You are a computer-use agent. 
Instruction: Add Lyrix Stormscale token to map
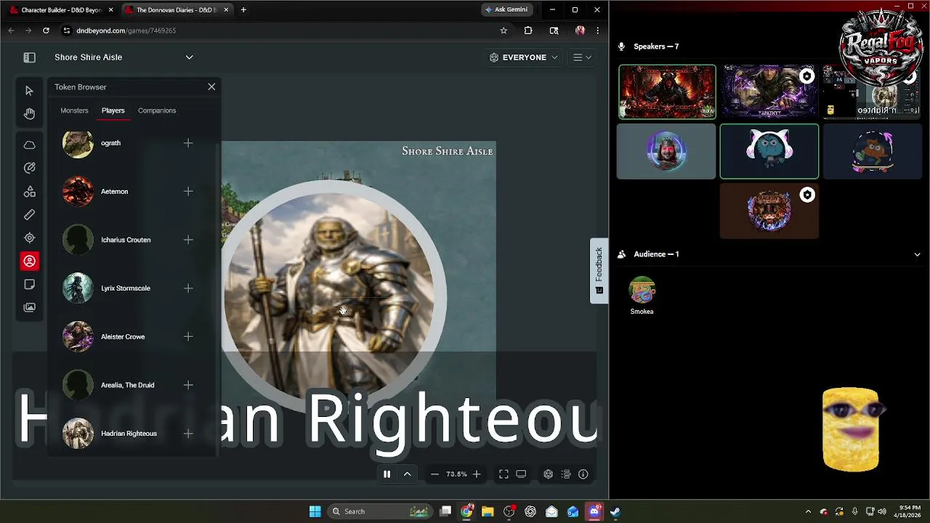188,288
